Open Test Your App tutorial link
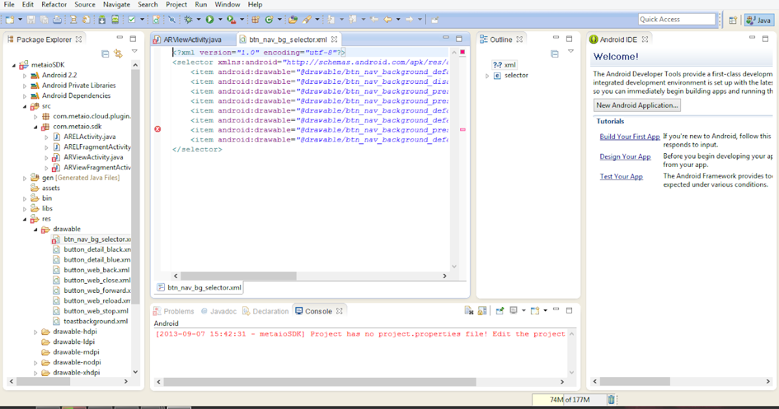This screenshot has width=779, height=409. coord(621,177)
